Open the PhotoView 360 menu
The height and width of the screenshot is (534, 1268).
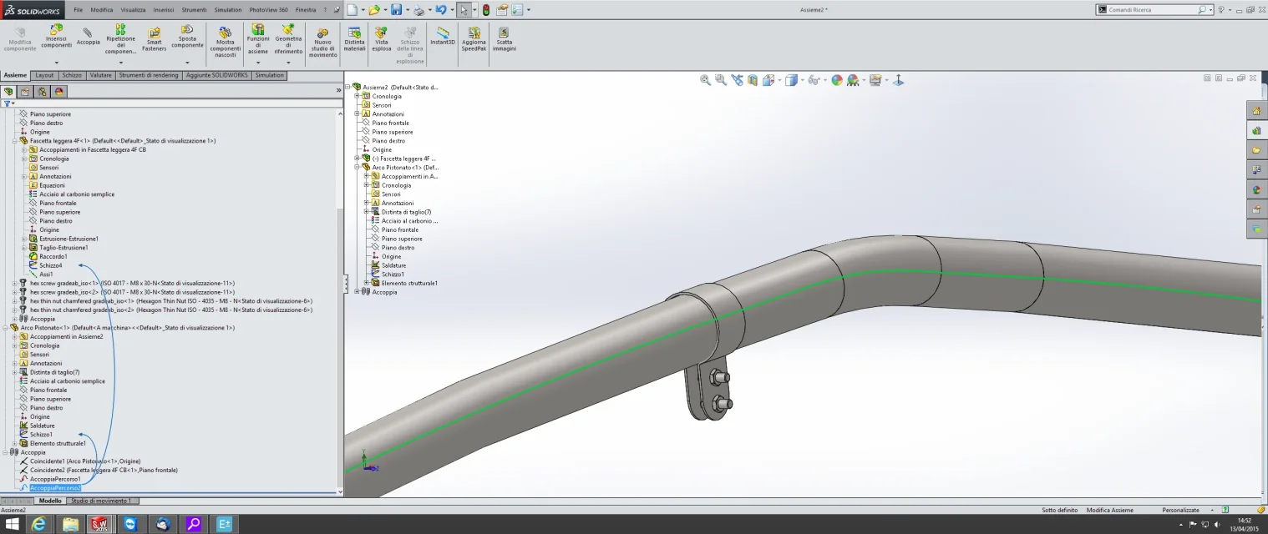[x=269, y=10]
